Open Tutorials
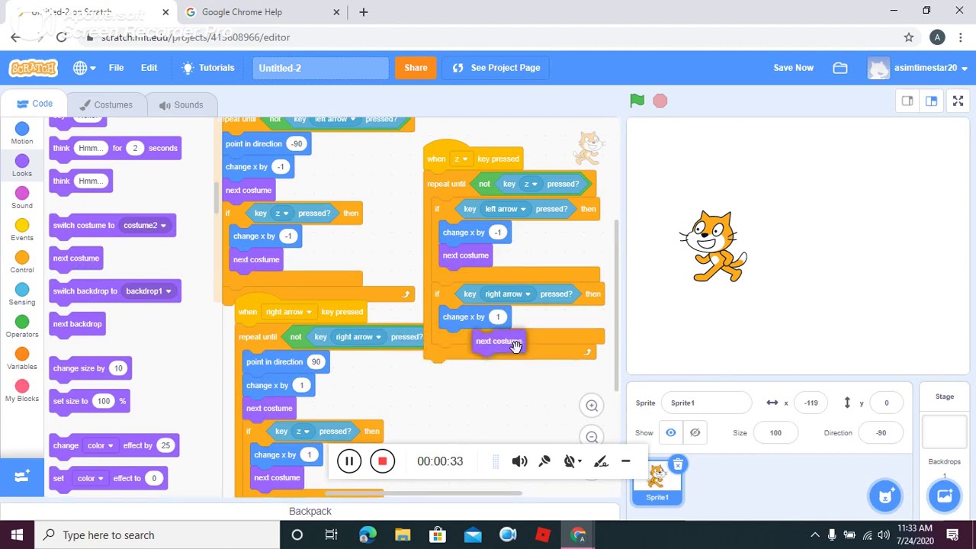976x549 pixels. 208,68
